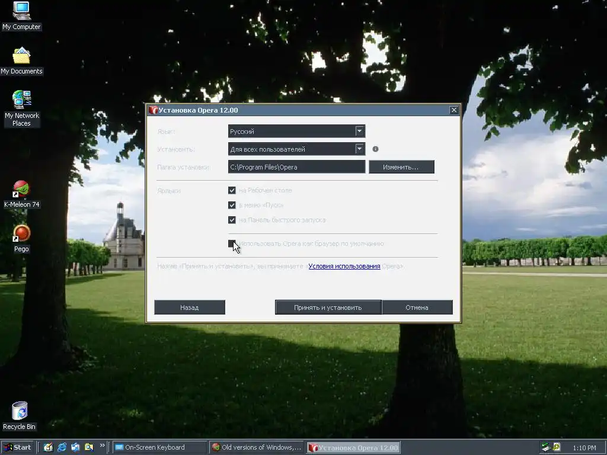Screen dimensions: 607x455
Task: Open the Условия использования link
Action: [344, 266]
